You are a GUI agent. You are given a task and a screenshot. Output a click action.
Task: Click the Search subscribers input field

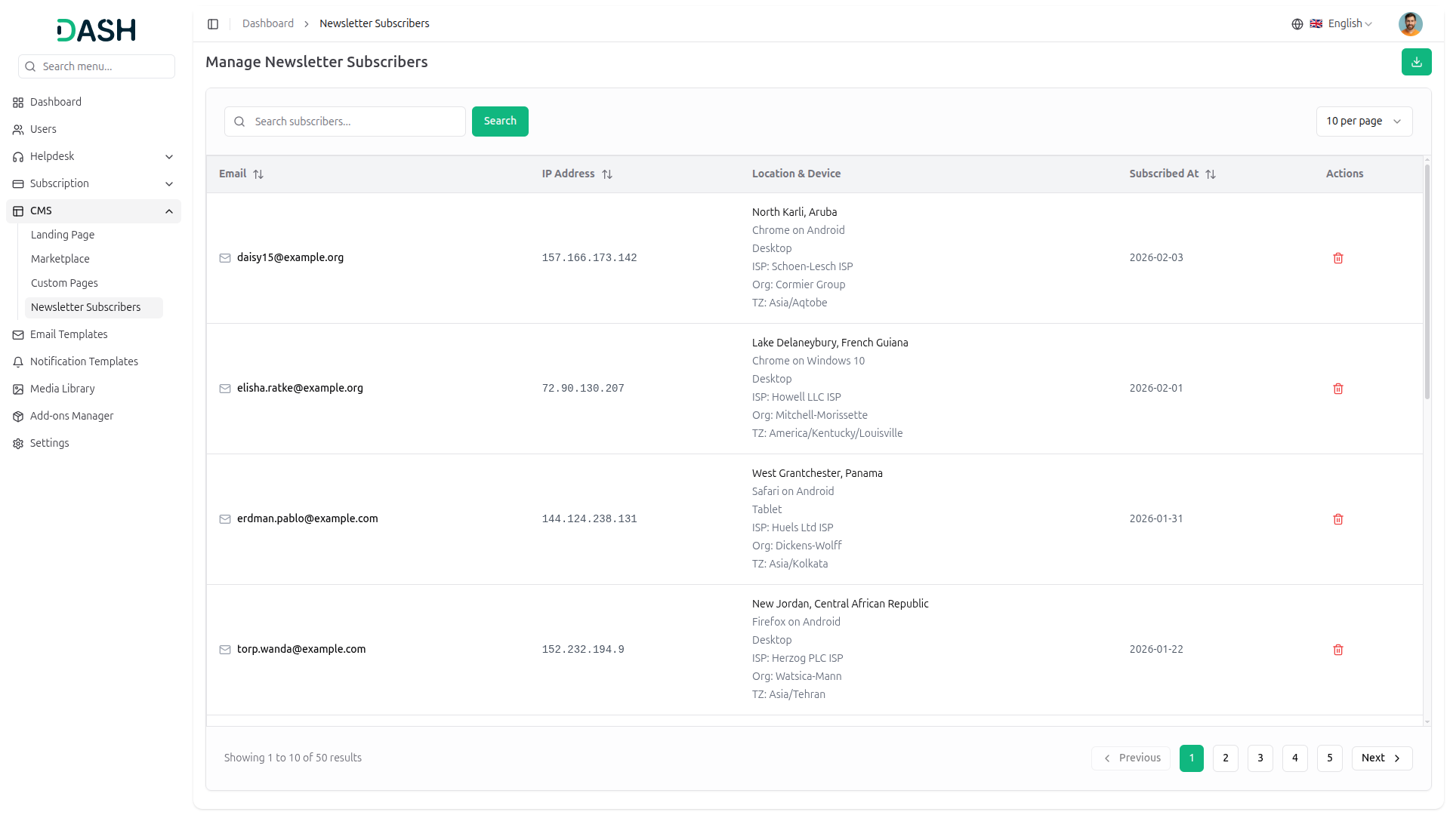click(x=355, y=121)
